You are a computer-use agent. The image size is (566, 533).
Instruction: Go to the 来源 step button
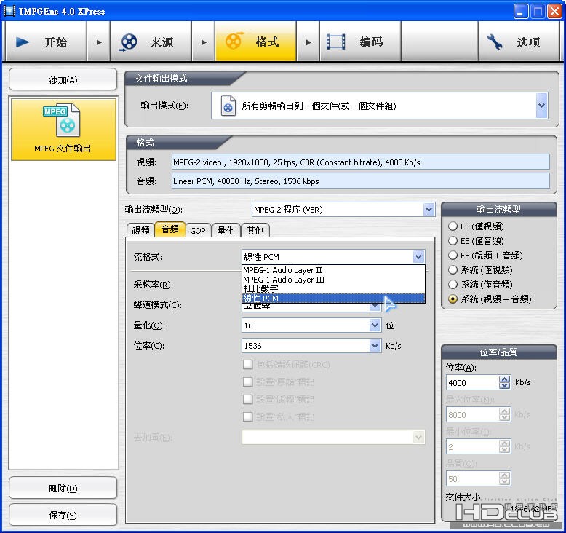[x=151, y=42]
